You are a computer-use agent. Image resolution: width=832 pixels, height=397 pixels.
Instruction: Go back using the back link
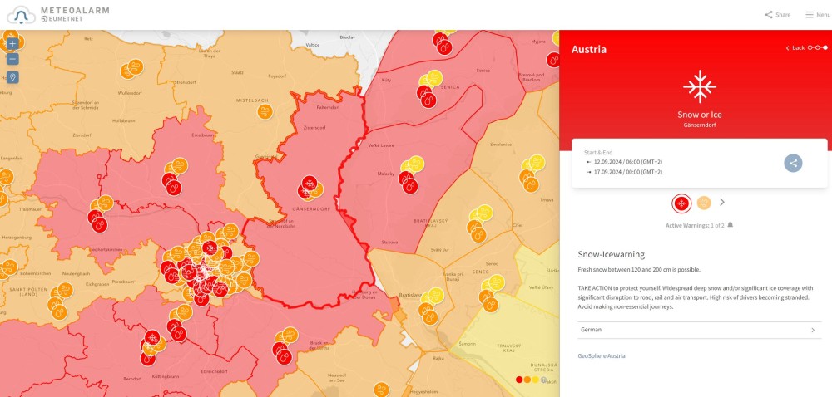pos(795,48)
